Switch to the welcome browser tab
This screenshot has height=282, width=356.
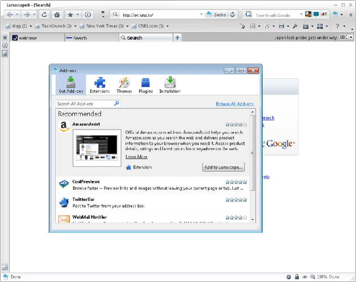(37, 38)
